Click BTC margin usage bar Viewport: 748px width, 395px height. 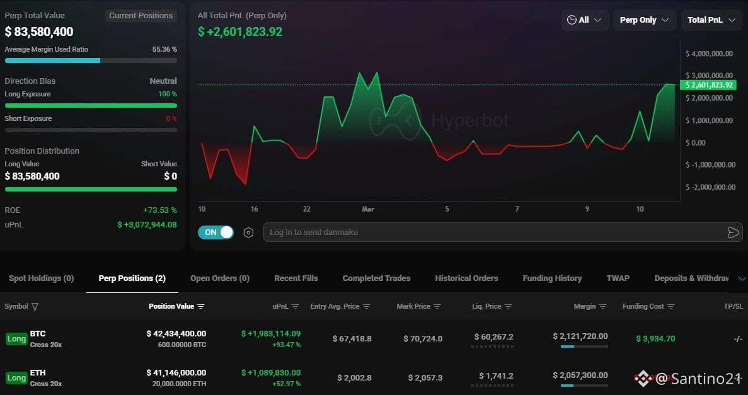click(584, 346)
